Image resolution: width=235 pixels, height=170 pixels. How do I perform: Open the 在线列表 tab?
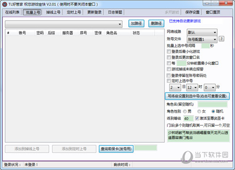coord(12,12)
